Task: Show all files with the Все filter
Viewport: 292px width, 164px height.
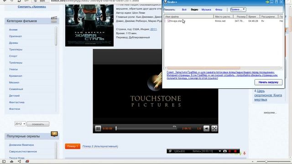Action: click(184, 10)
